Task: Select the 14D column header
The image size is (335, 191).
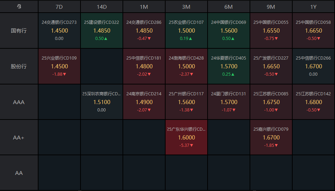Action: [x=102, y=7]
